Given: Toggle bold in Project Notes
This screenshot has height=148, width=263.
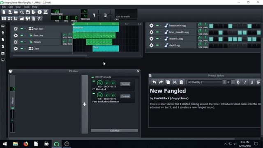Looking at the screenshot, I should 238,82.
